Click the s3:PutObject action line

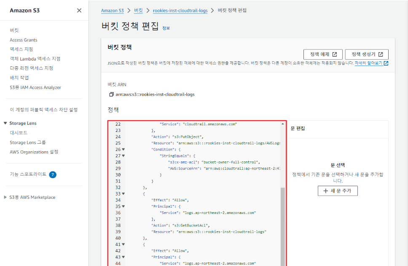tap(177, 137)
